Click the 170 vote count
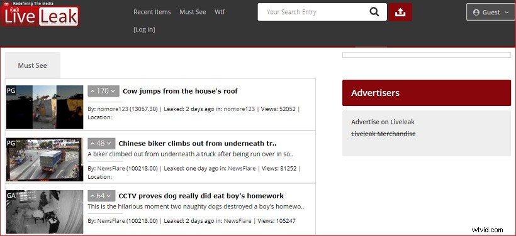516x236 pixels. point(103,91)
